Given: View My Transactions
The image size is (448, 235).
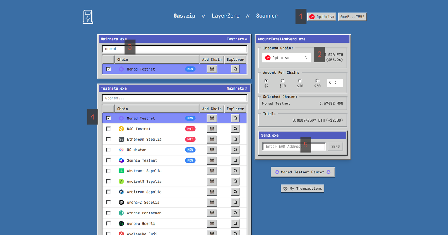Looking at the screenshot, I should tap(302, 188).
